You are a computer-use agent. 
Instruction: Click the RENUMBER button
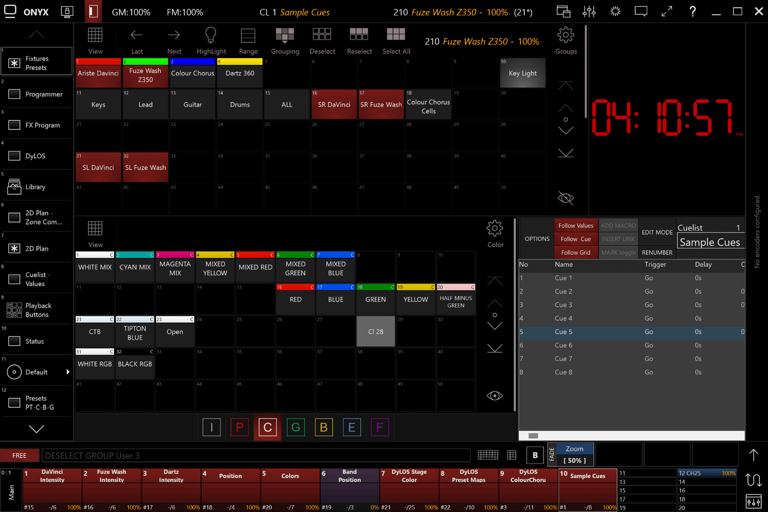pos(657,252)
